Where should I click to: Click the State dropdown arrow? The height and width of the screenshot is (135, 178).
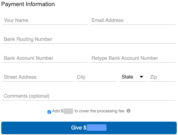(141, 77)
